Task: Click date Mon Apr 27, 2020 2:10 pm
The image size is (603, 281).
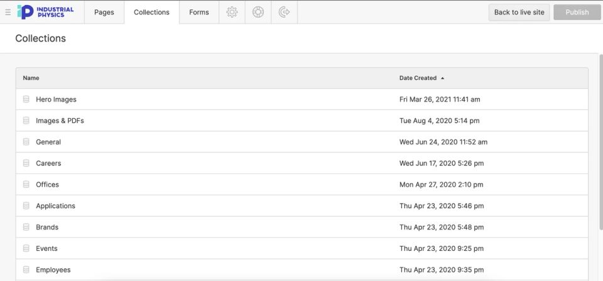Action: 441,185
